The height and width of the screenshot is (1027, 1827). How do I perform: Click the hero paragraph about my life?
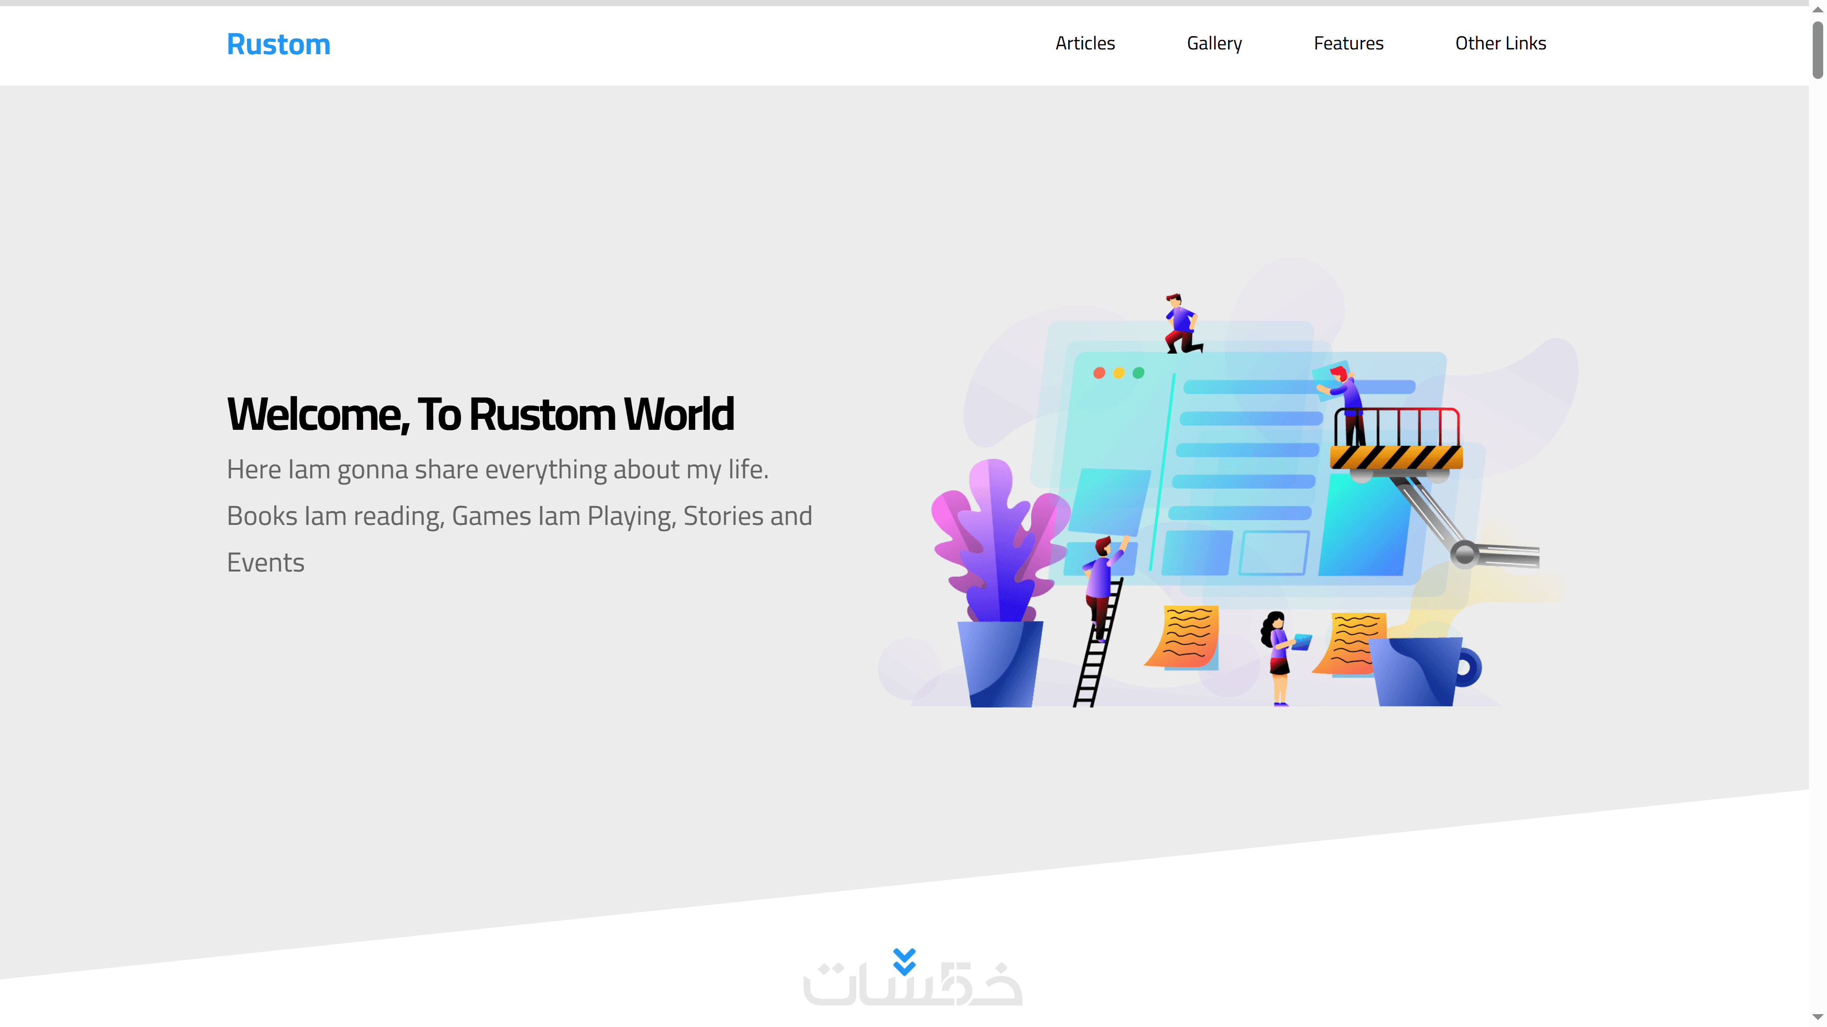pyautogui.click(x=519, y=515)
